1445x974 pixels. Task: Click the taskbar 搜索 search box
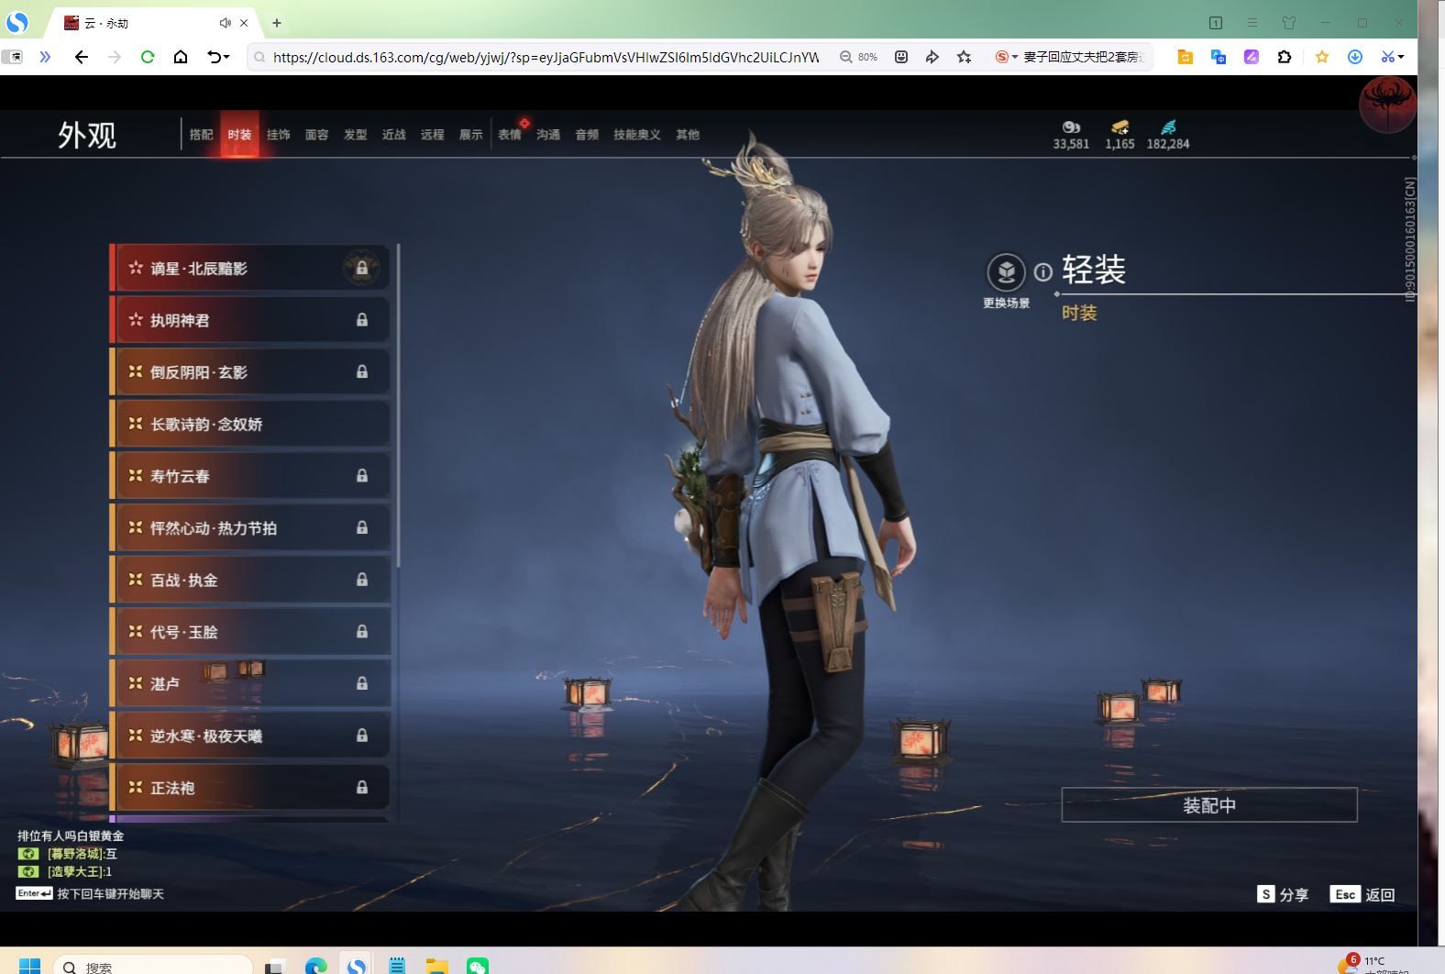[x=153, y=966]
